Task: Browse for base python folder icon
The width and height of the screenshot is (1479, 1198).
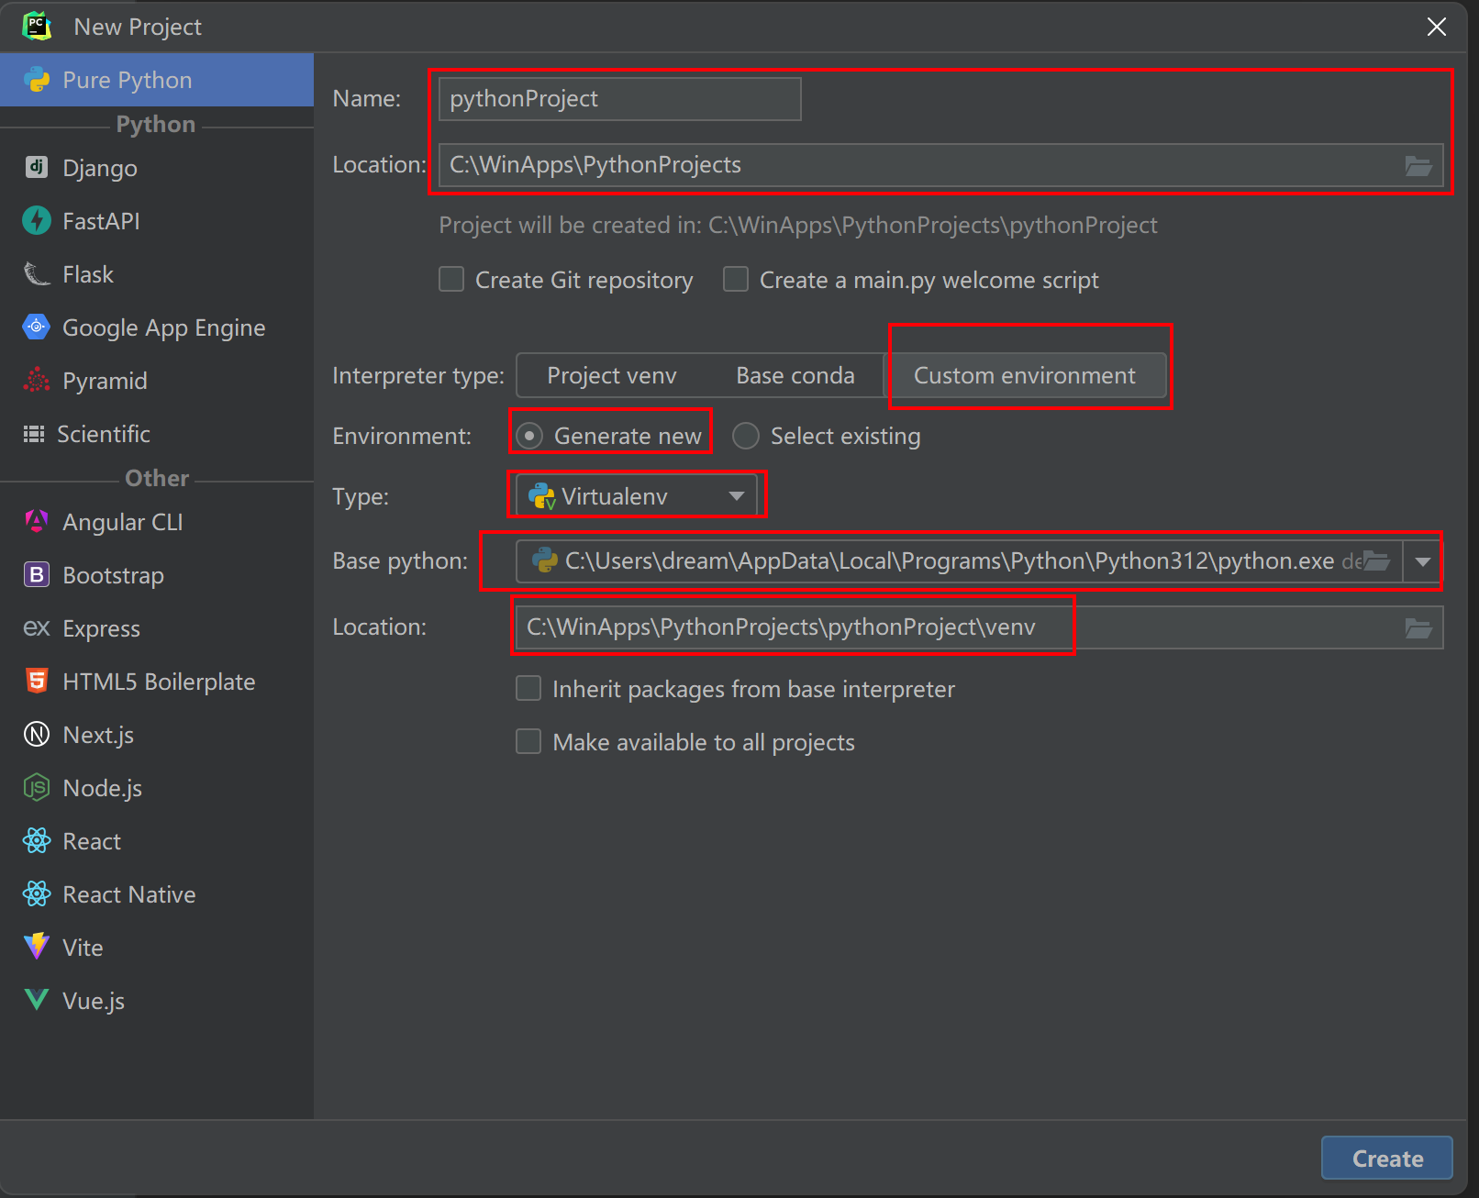Action: (x=1376, y=560)
